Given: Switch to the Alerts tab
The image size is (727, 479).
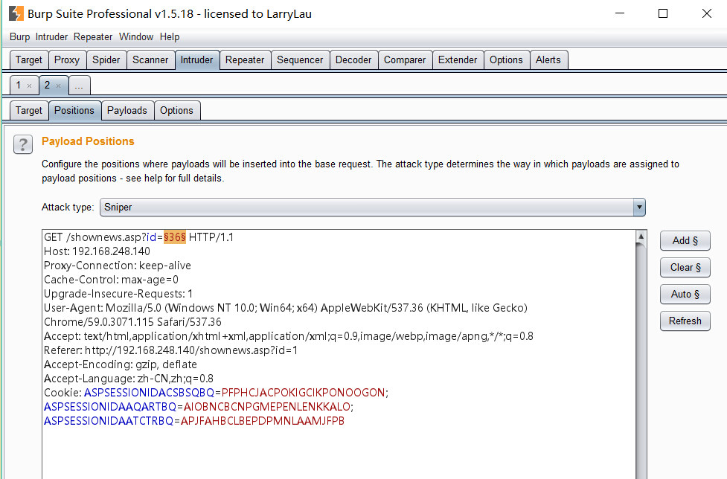Looking at the screenshot, I should [x=548, y=60].
